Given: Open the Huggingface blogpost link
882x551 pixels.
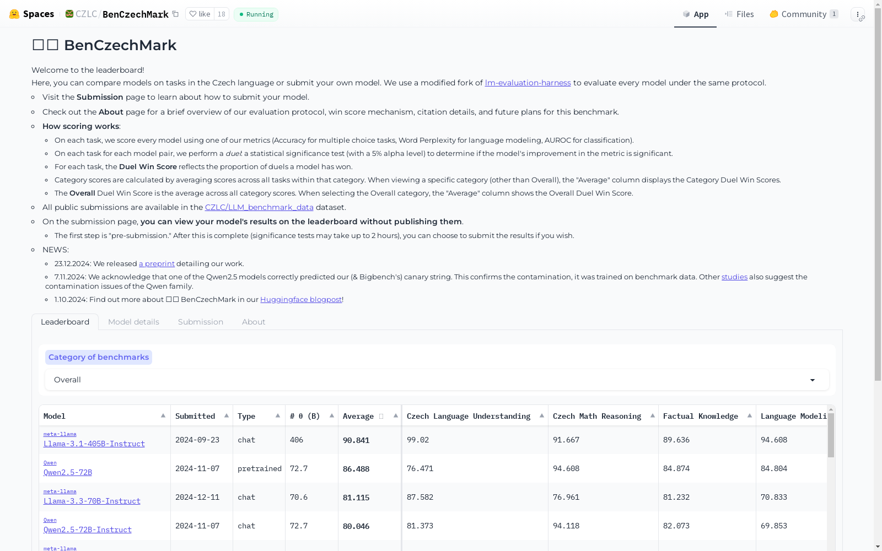Looking at the screenshot, I should [x=301, y=299].
